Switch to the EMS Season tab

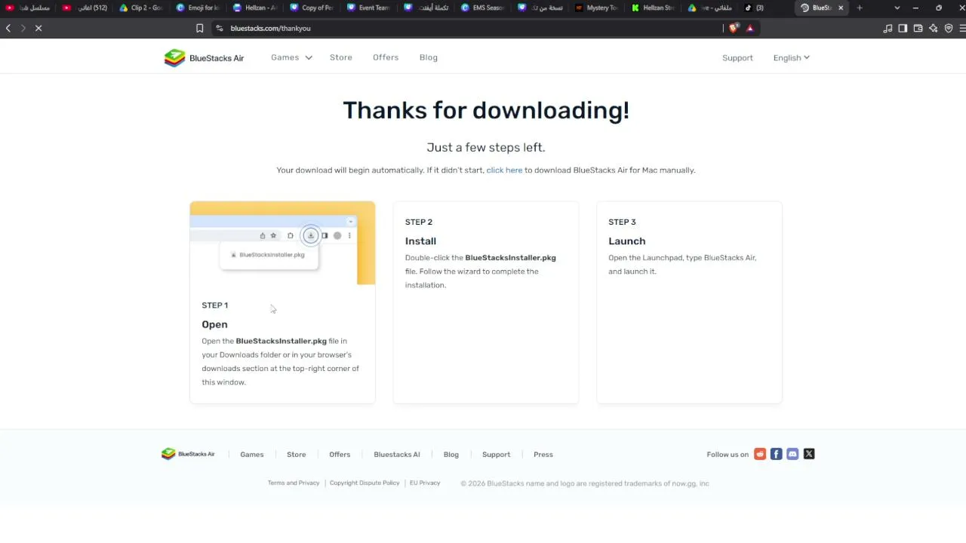483,8
